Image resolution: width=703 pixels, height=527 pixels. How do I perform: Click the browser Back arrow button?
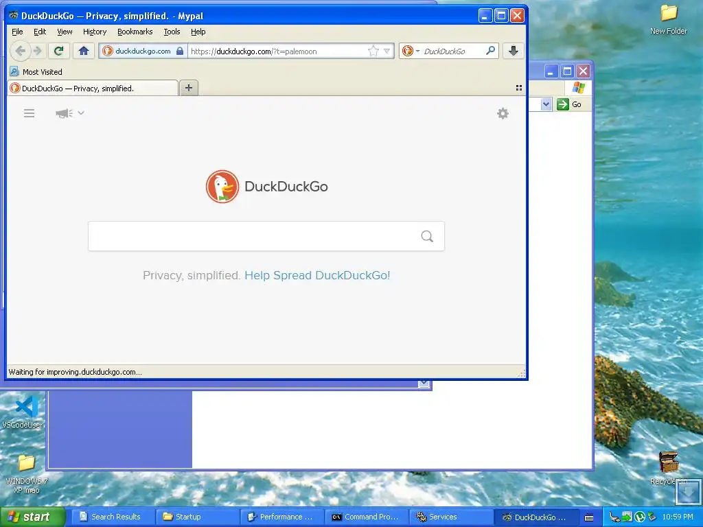click(20, 51)
